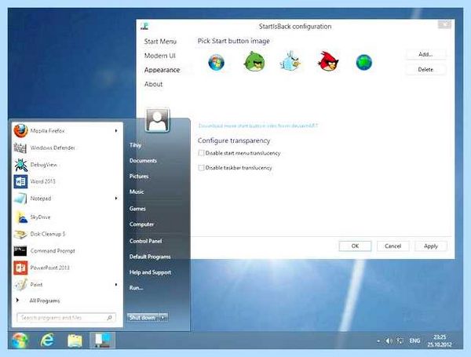Screen dimensions: 471x357
Task: Click the network icon in system tray
Action: pos(400,341)
